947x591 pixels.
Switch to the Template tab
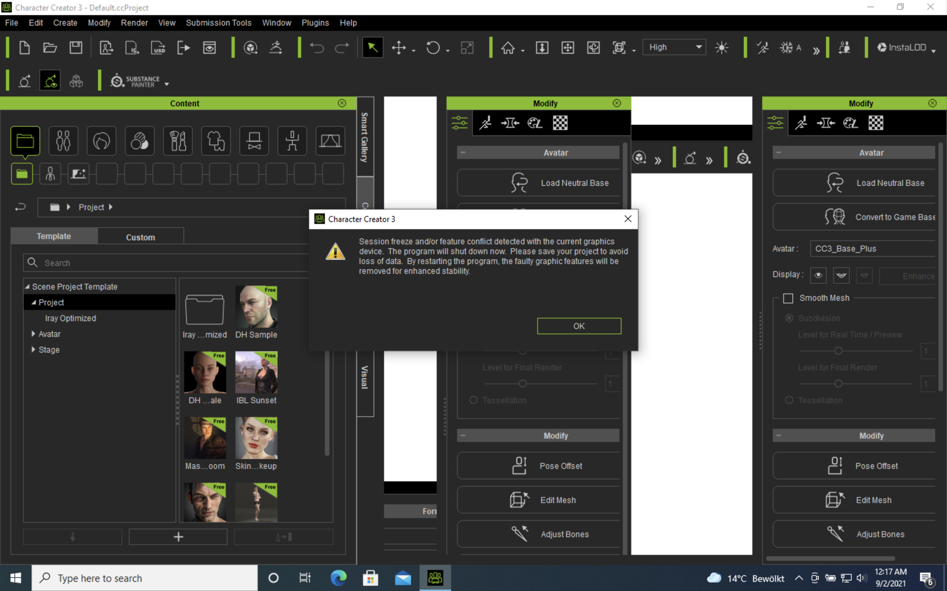click(x=54, y=236)
